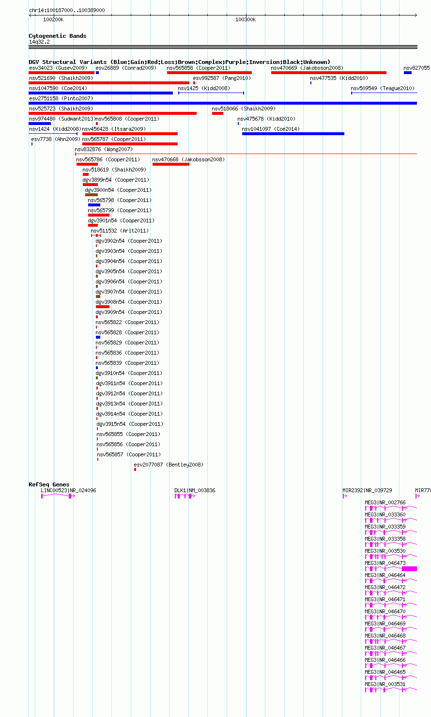
Task: Open variant dgv3907n54 (Cooper2011)
Action: (129, 292)
